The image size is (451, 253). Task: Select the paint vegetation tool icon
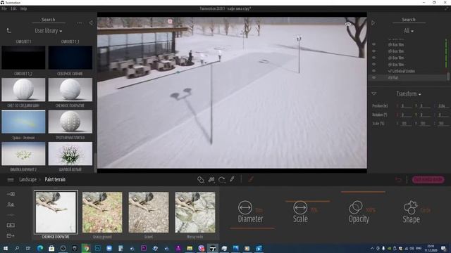211,180
